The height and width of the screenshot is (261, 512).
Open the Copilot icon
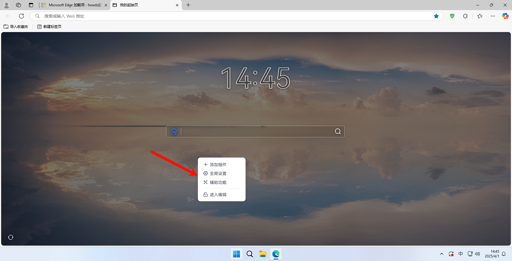(x=505, y=16)
